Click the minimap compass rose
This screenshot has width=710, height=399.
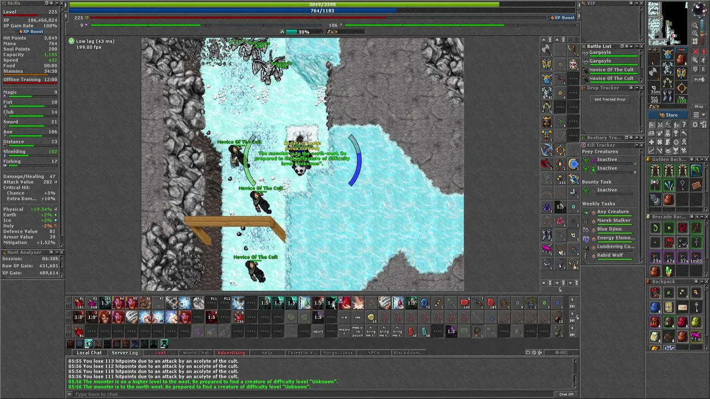pos(699,9)
